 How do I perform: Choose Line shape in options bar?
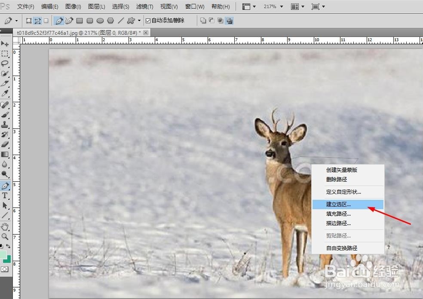121,21
